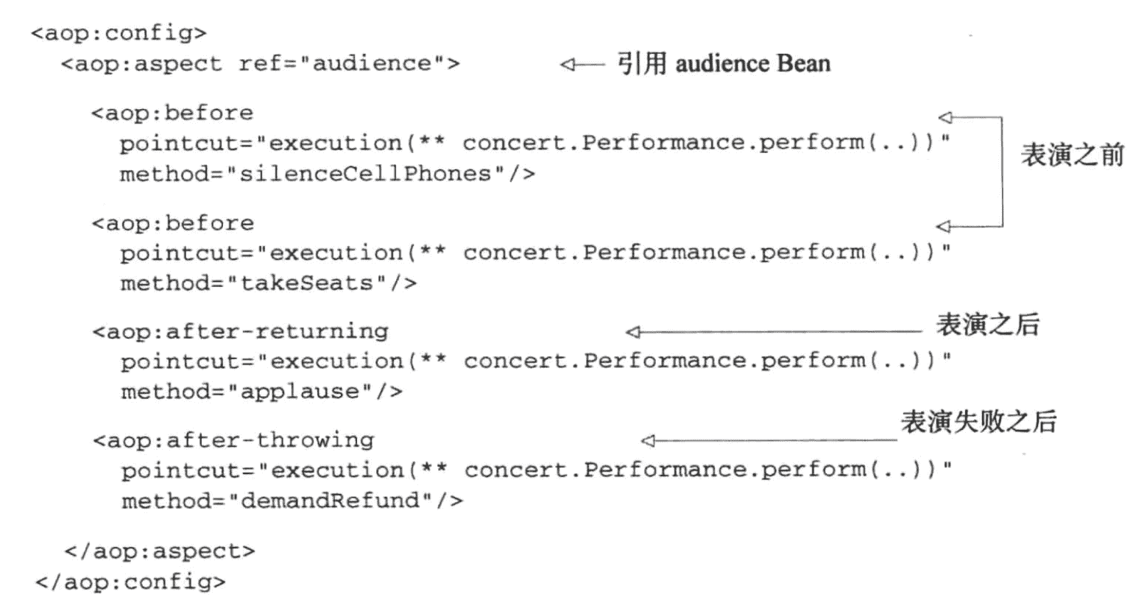This screenshot has width=1147, height=611.
Task: Select the 表演之后 annotation label
Action: (x=987, y=325)
